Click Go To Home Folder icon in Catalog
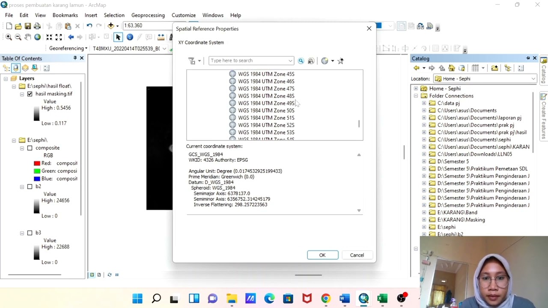548x308 pixels. click(452, 68)
